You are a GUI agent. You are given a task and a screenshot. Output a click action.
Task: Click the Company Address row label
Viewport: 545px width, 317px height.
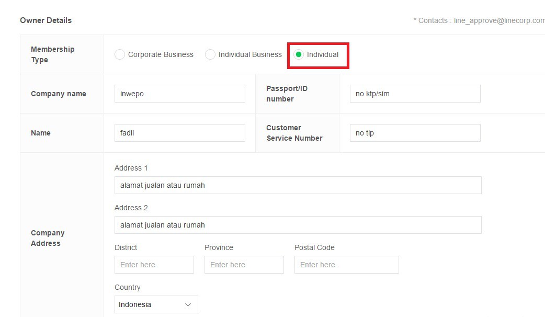[47, 238]
